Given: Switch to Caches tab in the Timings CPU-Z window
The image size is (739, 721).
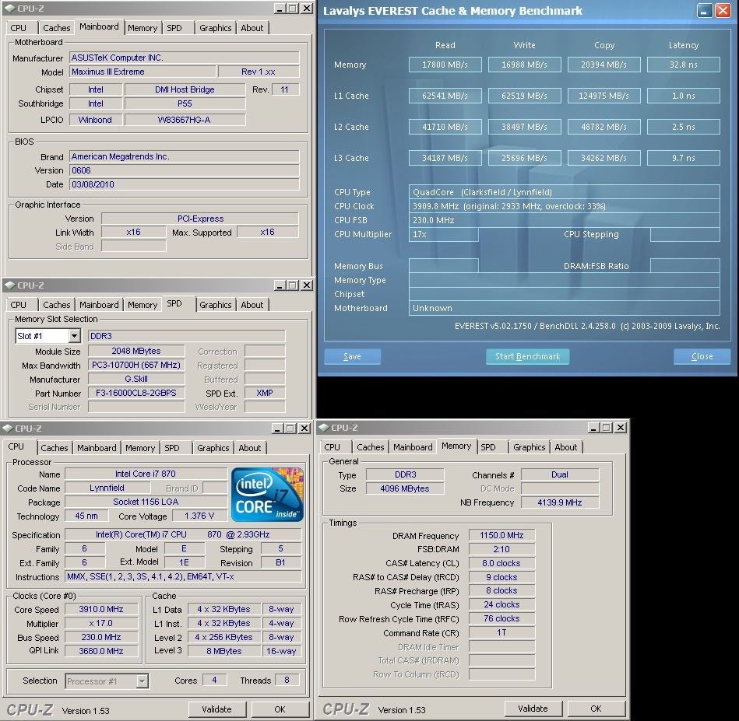Looking at the screenshot, I should tap(371, 446).
